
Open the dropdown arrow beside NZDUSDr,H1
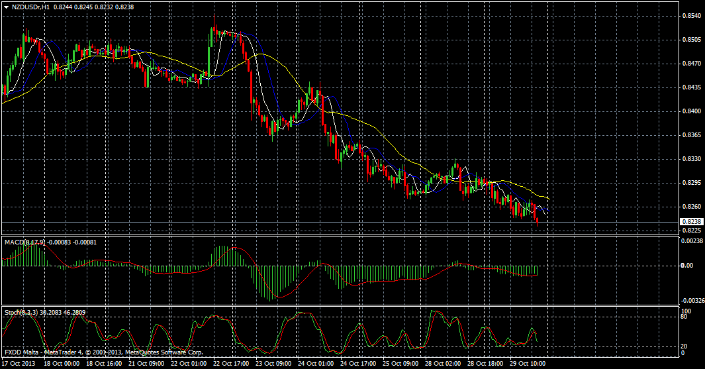(6, 6)
